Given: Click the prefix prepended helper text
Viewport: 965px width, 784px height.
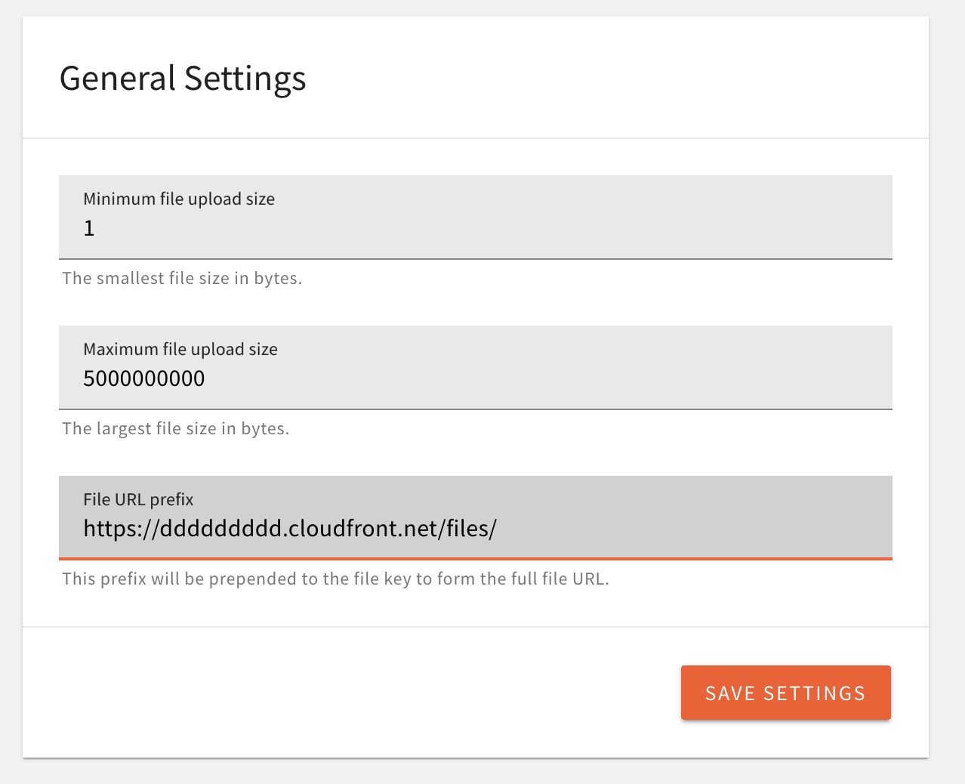Looking at the screenshot, I should pos(335,579).
